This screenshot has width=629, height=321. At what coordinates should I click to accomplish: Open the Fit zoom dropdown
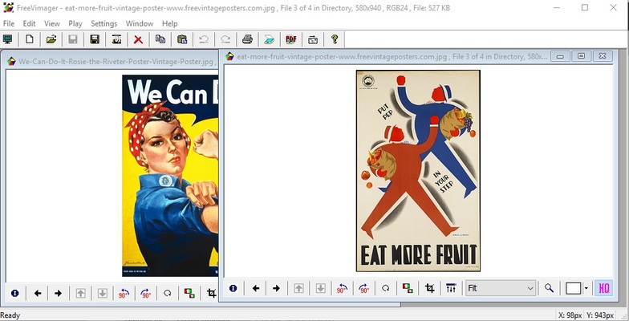tap(501, 288)
